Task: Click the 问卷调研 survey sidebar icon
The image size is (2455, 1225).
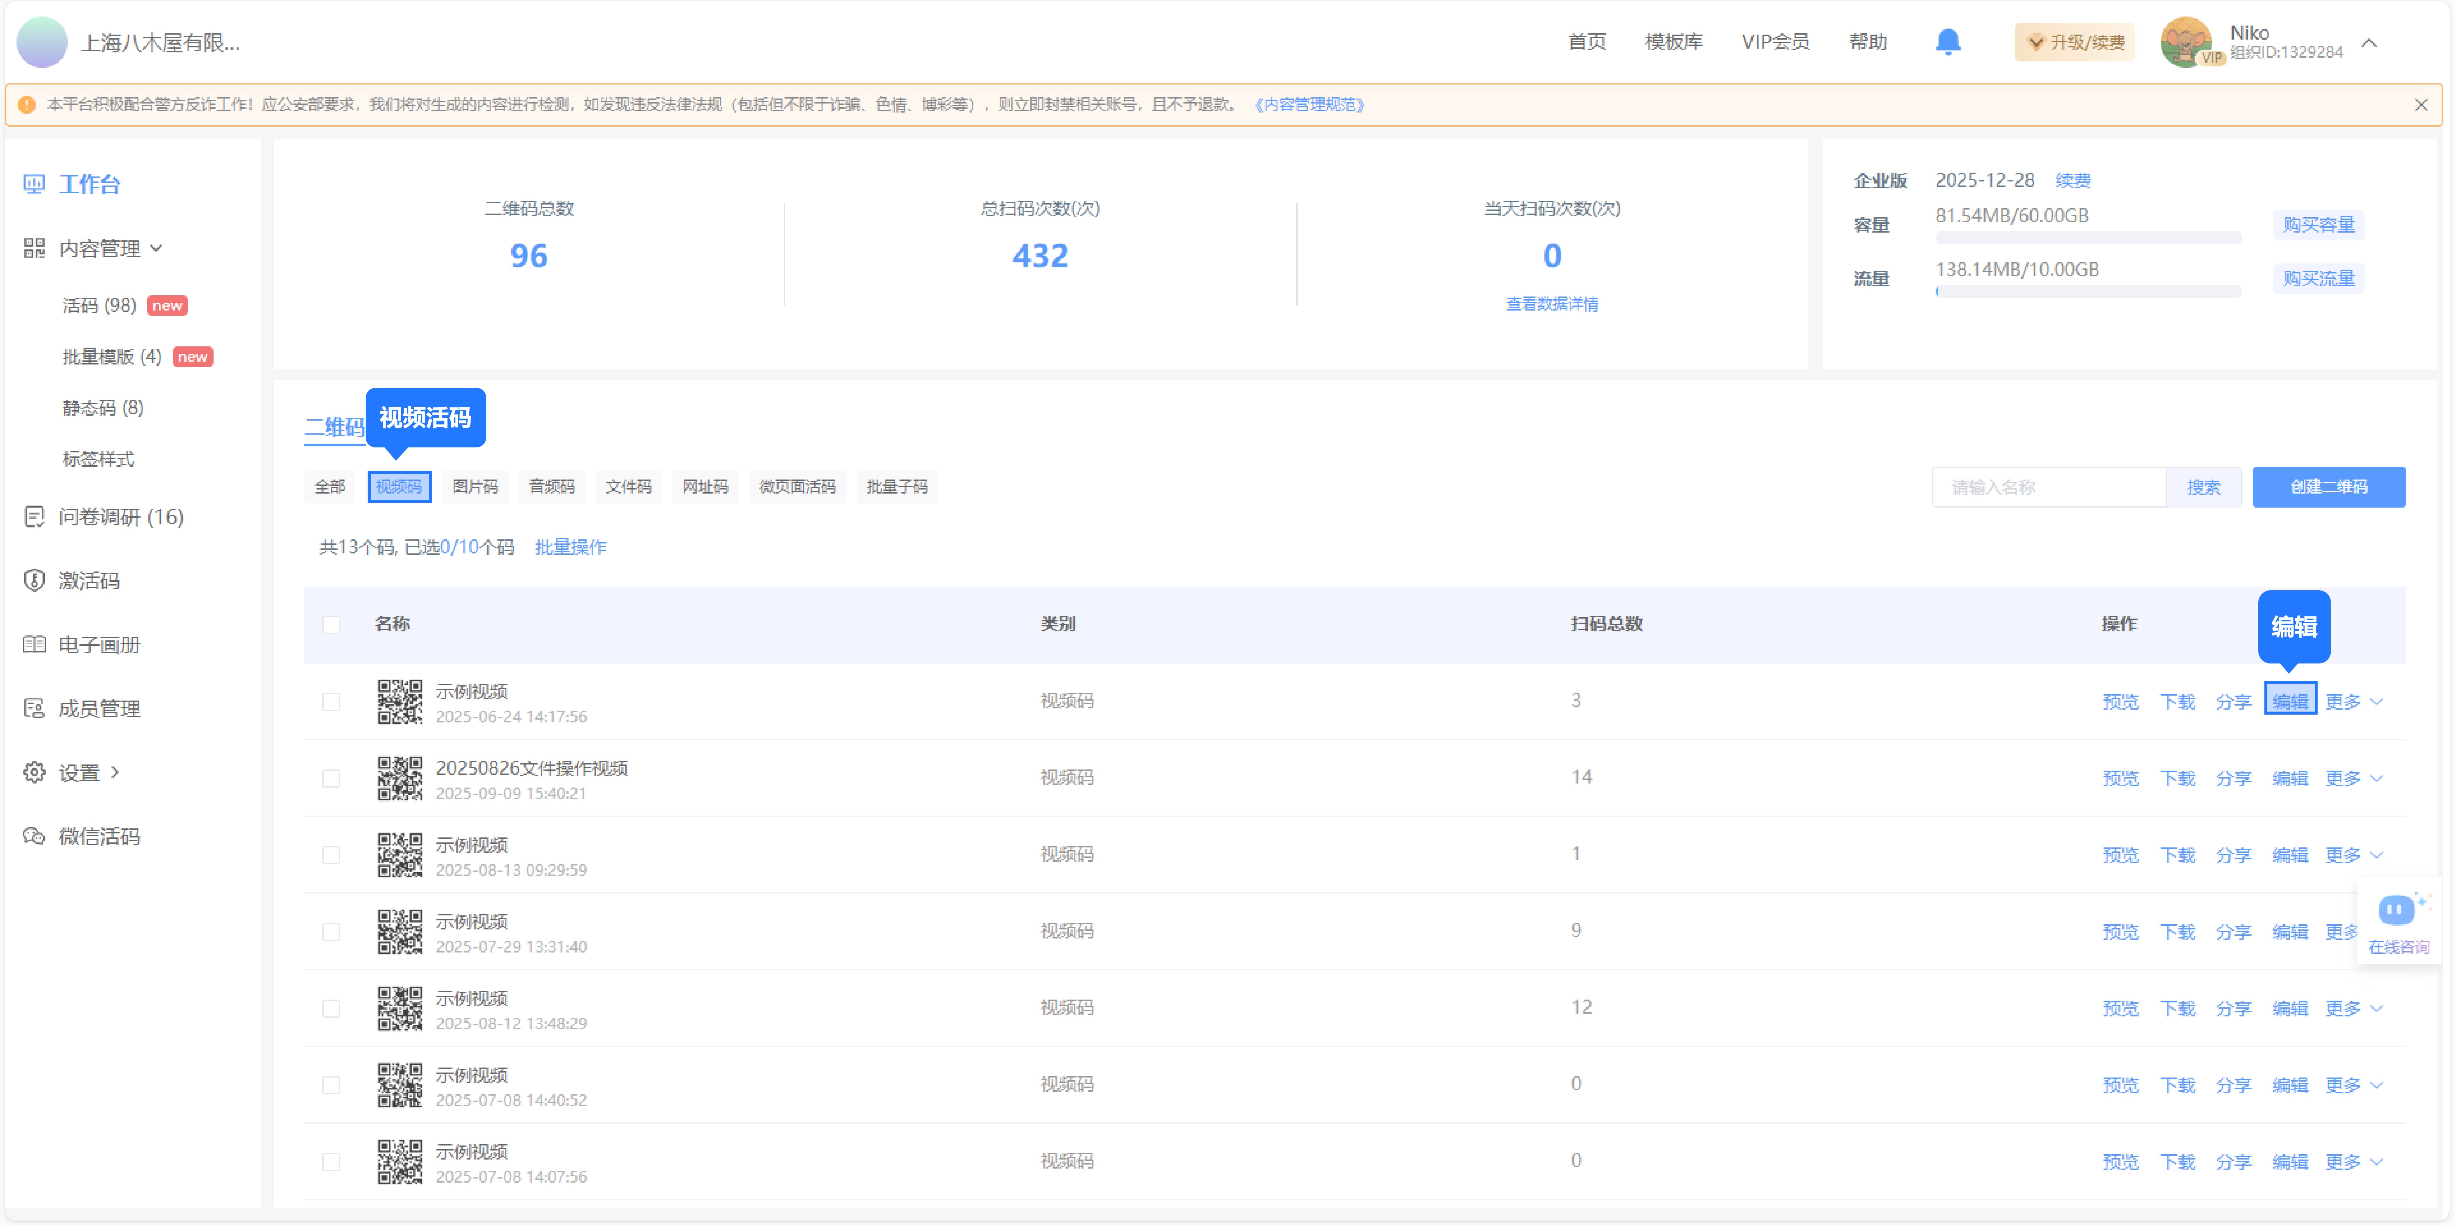Action: (x=34, y=517)
